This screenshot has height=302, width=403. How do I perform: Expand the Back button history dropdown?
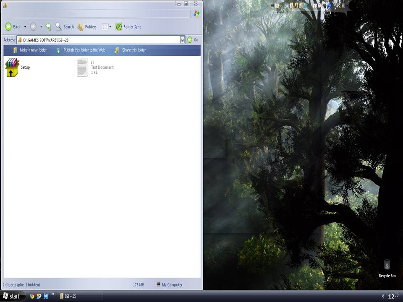pyautogui.click(x=25, y=26)
